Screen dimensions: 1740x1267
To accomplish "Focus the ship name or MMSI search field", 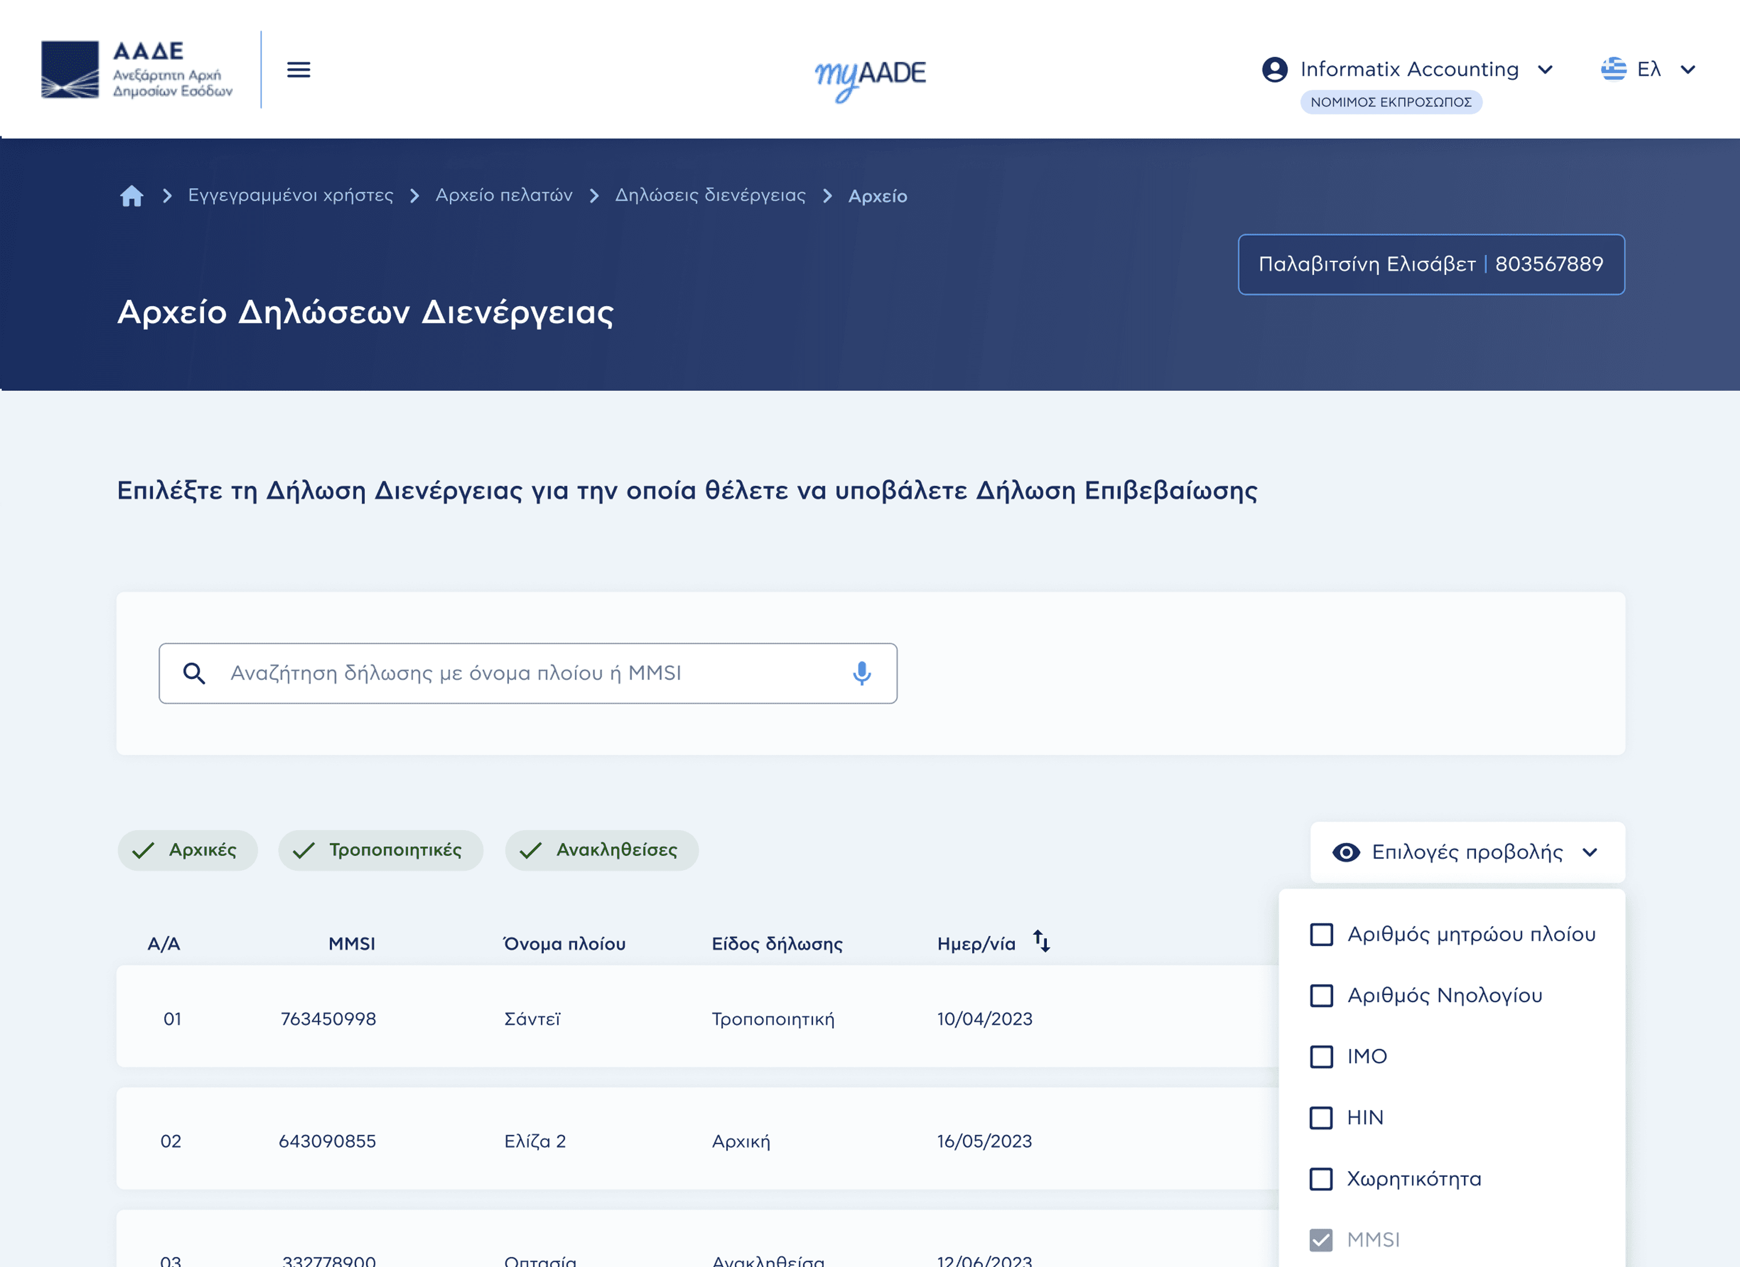I will point(529,673).
